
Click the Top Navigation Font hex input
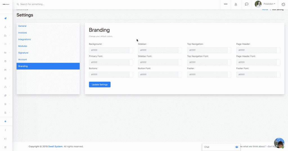pyautogui.click(x=207, y=62)
